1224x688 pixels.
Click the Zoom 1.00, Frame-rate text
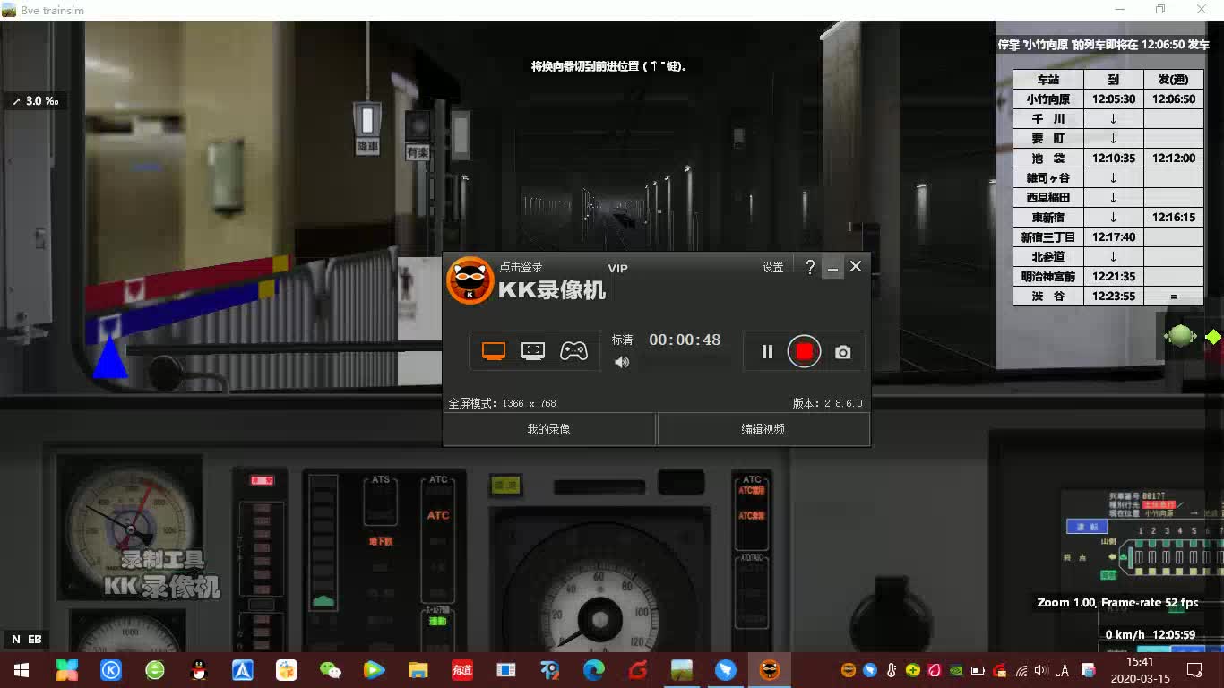point(1117,603)
